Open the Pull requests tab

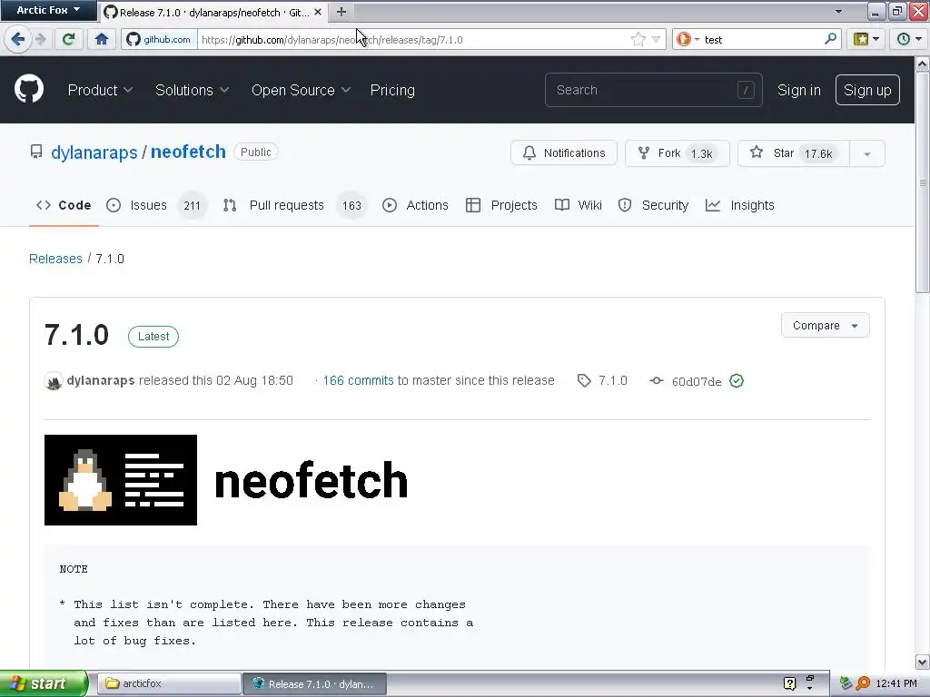point(295,205)
